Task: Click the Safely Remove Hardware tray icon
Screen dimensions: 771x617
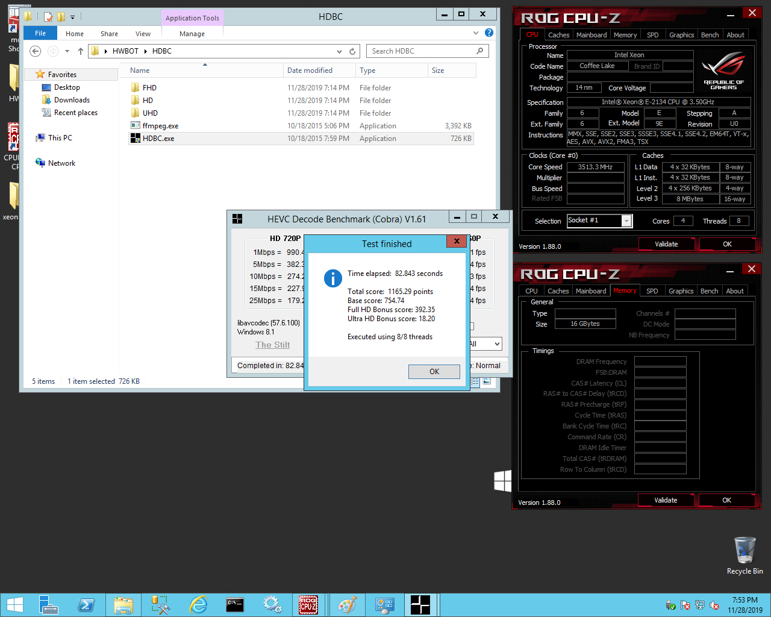Action: click(x=670, y=605)
